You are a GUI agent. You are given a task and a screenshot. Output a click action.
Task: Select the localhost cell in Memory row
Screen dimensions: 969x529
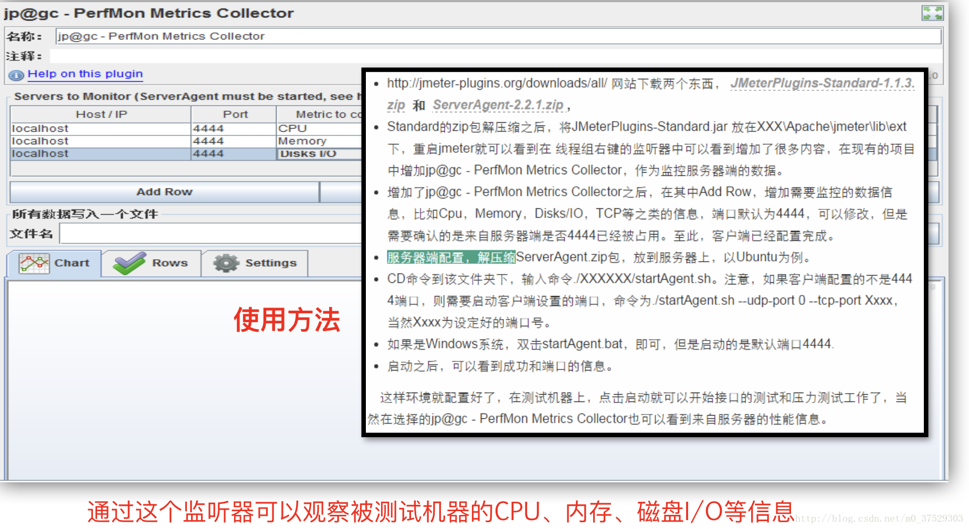click(x=100, y=141)
